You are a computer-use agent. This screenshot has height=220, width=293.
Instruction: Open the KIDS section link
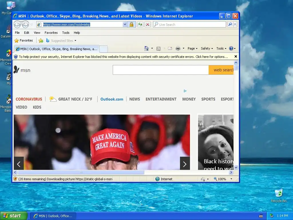click(37, 107)
